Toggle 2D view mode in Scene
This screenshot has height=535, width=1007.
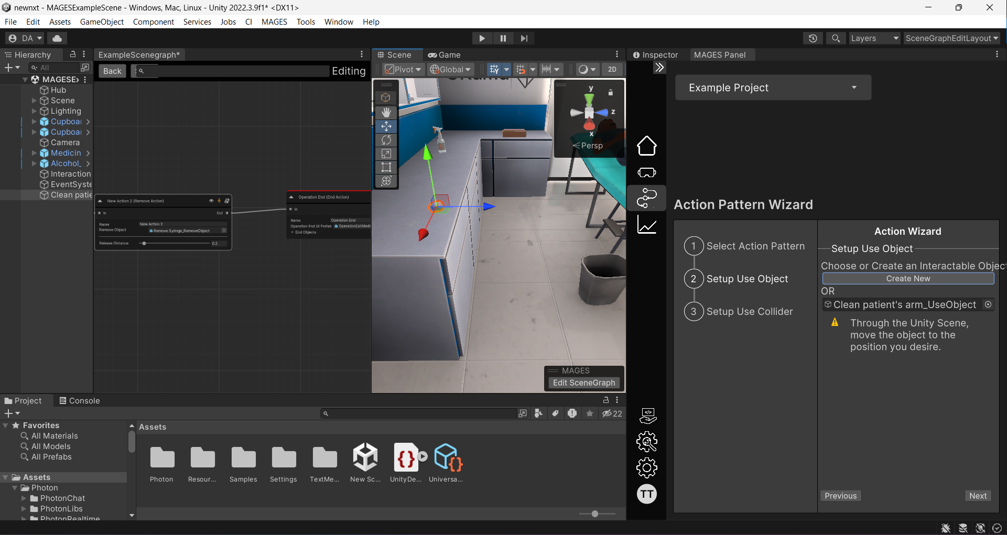point(612,69)
